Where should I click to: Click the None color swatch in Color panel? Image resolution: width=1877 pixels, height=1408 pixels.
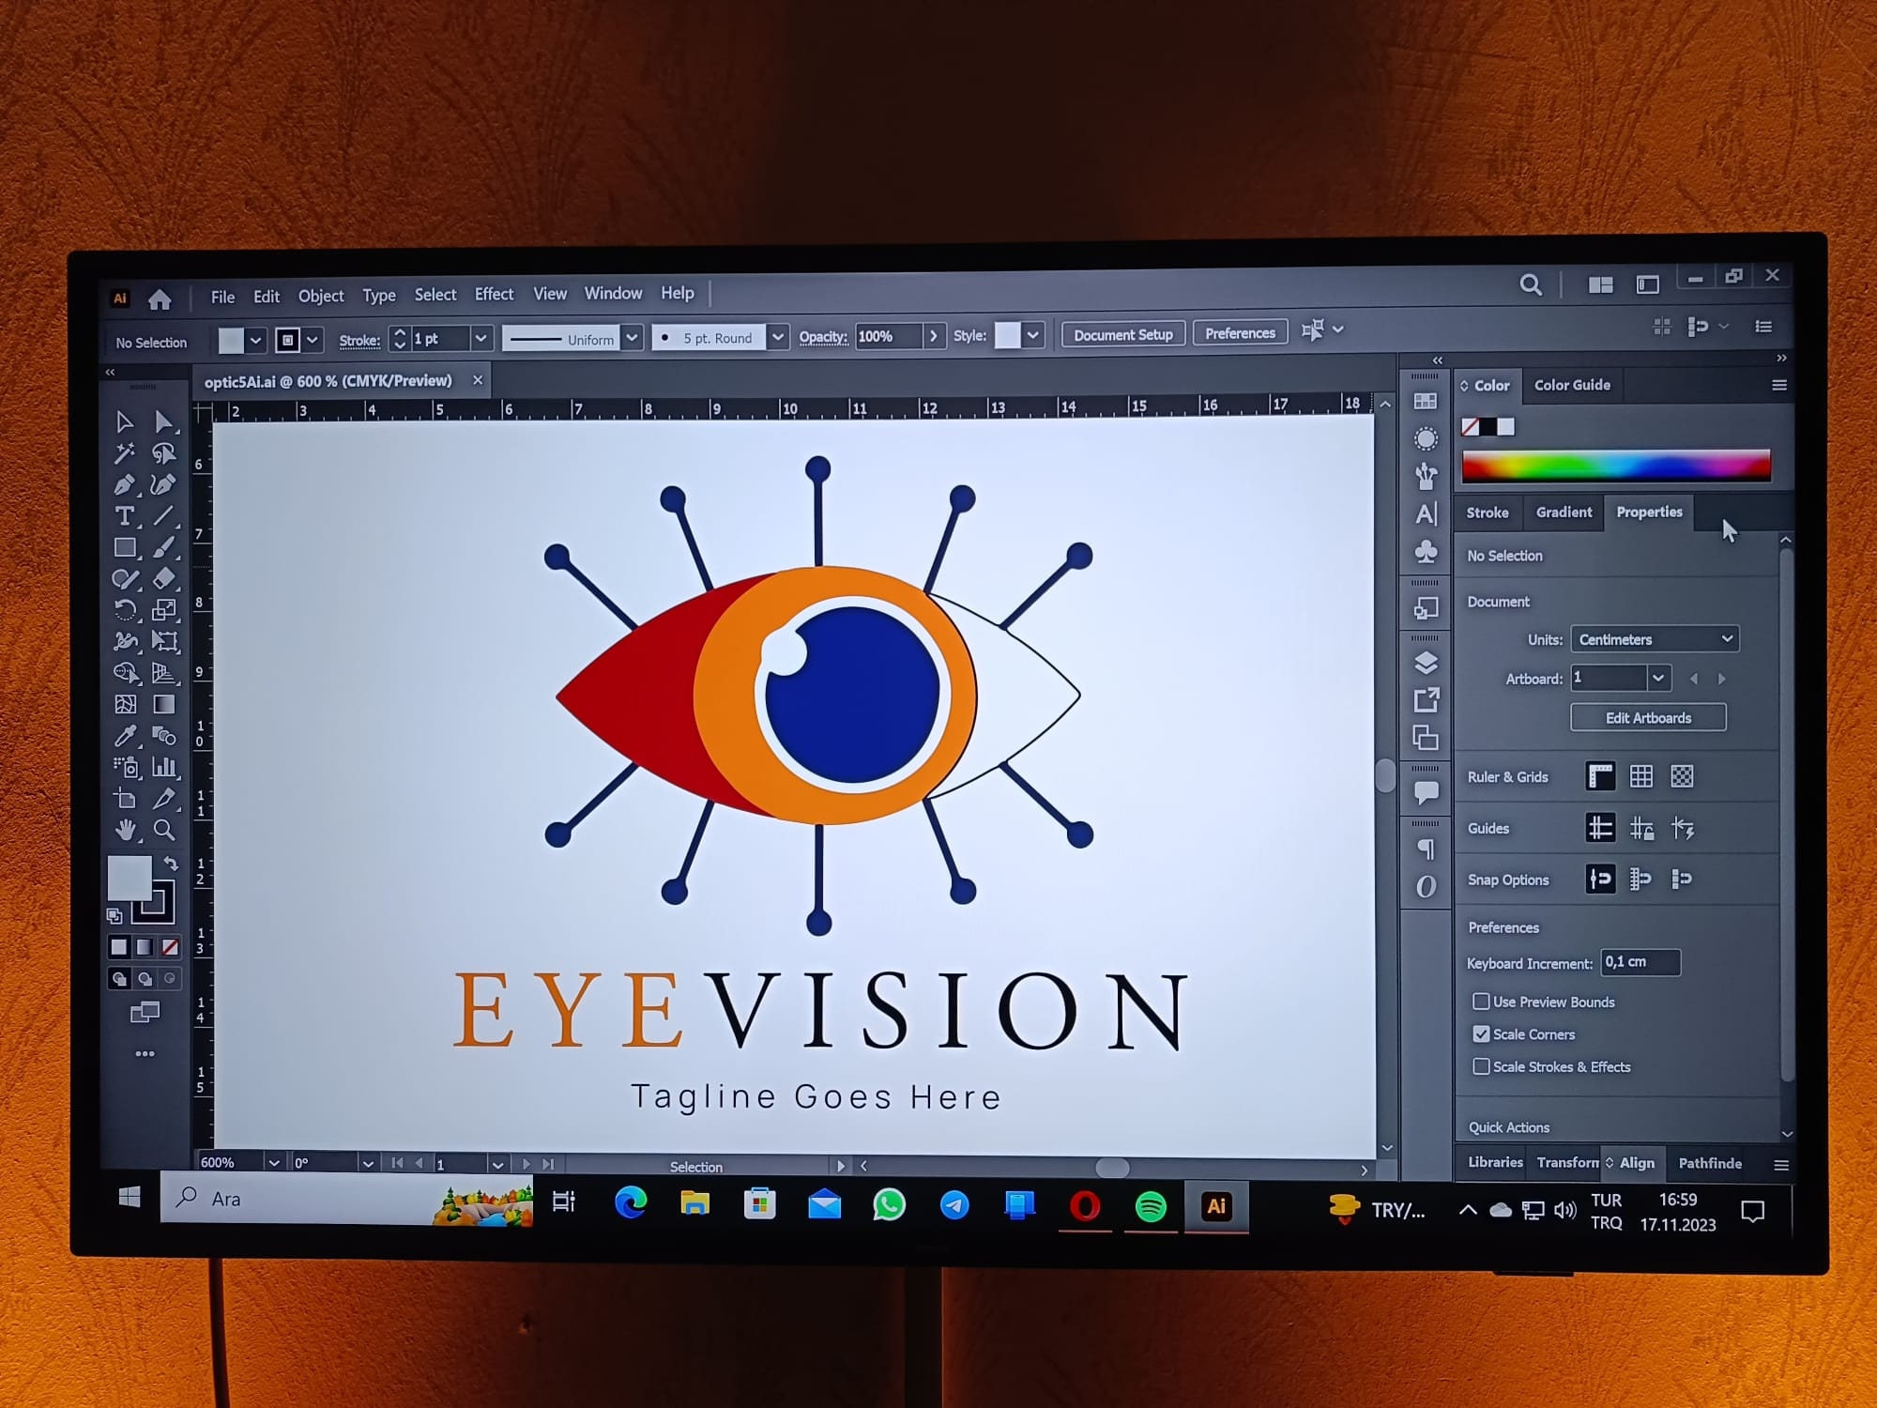pyautogui.click(x=1470, y=427)
